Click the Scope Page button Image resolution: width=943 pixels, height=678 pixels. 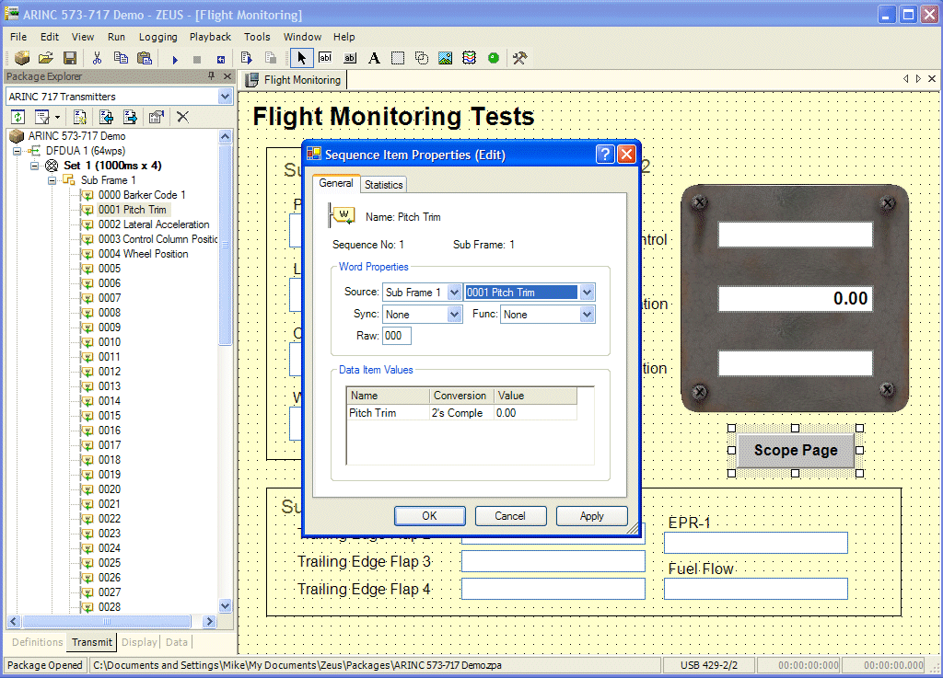pos(796,451)
